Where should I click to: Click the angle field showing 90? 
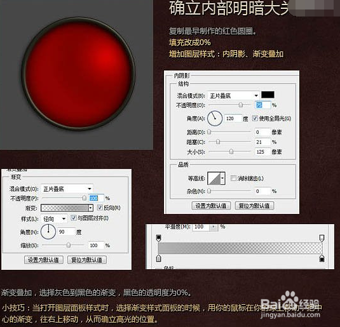(67, 232)
